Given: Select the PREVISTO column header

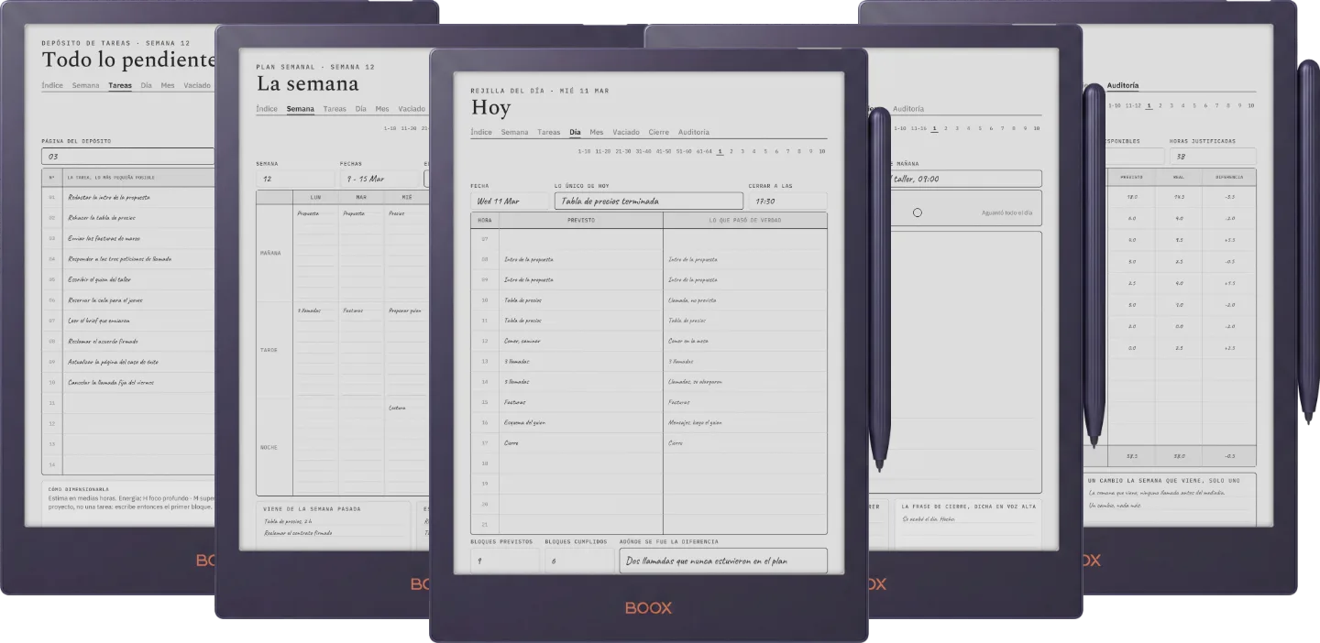Looking at the screenshot, I should pos(581,220).
